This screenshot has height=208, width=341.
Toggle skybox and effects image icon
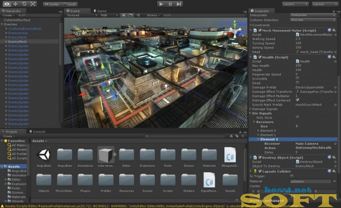point(131,15)
